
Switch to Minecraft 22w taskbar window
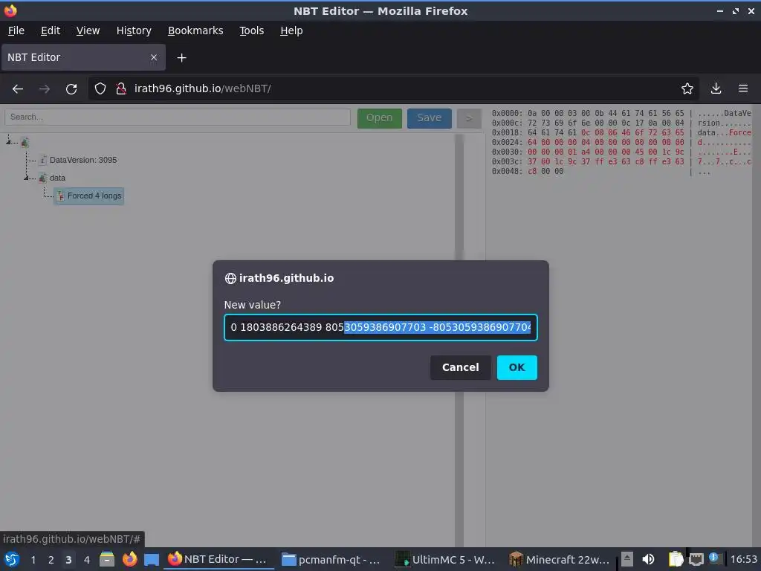[x=559, y=559]
